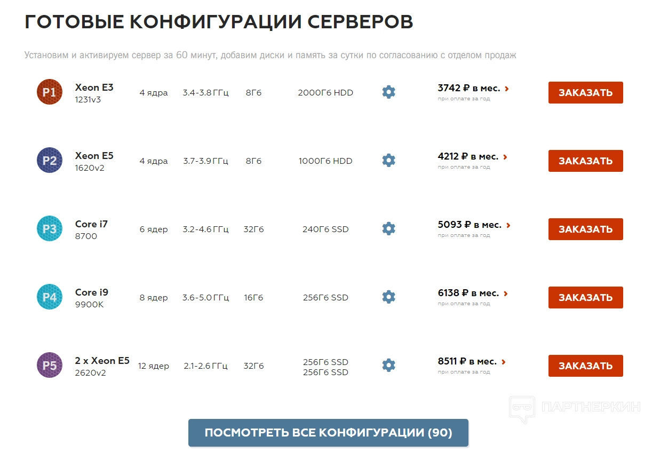Click the 3.4-3.8 ГГц frequency value
This screenshot has height=452, width=668.
(x=205, y=93)
